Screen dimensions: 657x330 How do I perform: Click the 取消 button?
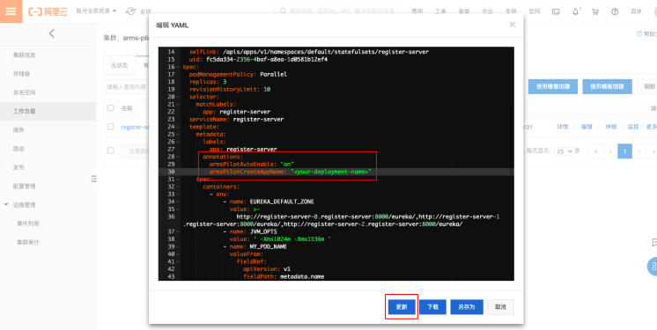(x=500, y=307)
